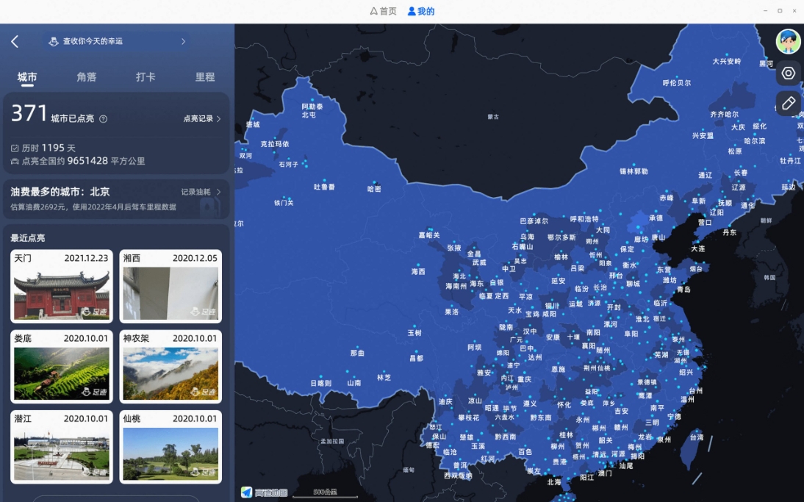The image size is (804, 502).
Task: Open the settings gear on the map
Action: 788,73
